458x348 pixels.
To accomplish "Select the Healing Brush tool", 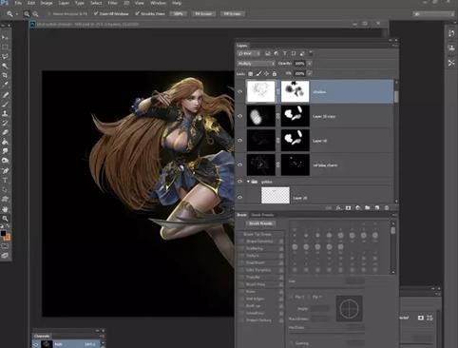I will pyautogui.click(x=5, y=94).
